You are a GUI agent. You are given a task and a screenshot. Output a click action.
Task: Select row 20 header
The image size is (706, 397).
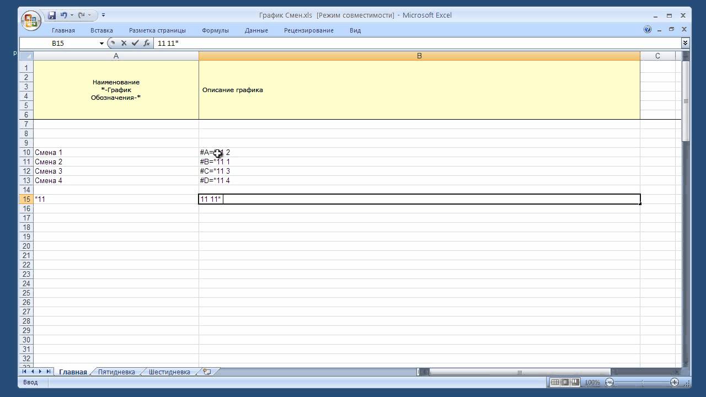coord(26,246)
